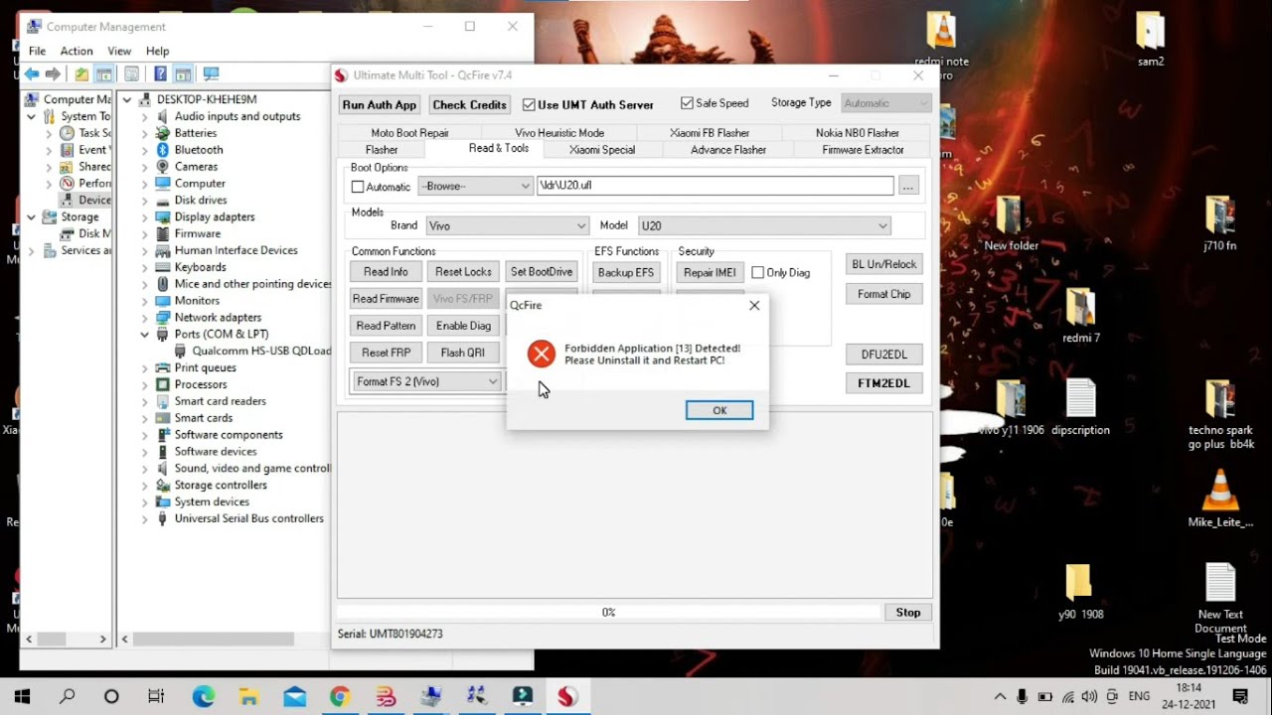Collapse the Storage node in console tree
The image size is (1272, 715).
point(32,216)
